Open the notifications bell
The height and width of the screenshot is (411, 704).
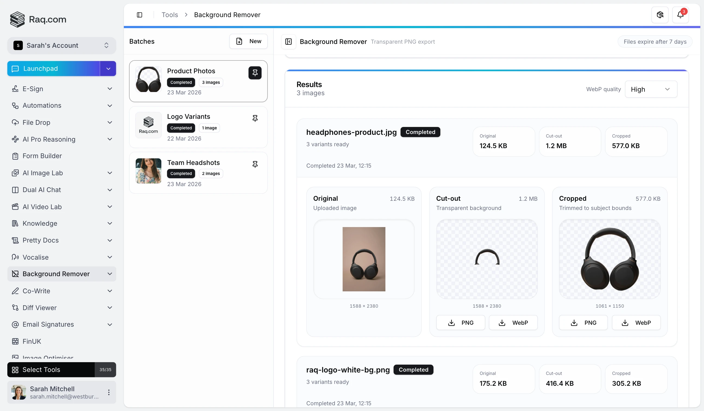pos(680,15)
